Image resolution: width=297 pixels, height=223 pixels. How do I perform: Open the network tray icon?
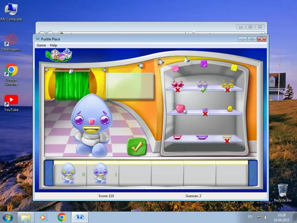259,217
